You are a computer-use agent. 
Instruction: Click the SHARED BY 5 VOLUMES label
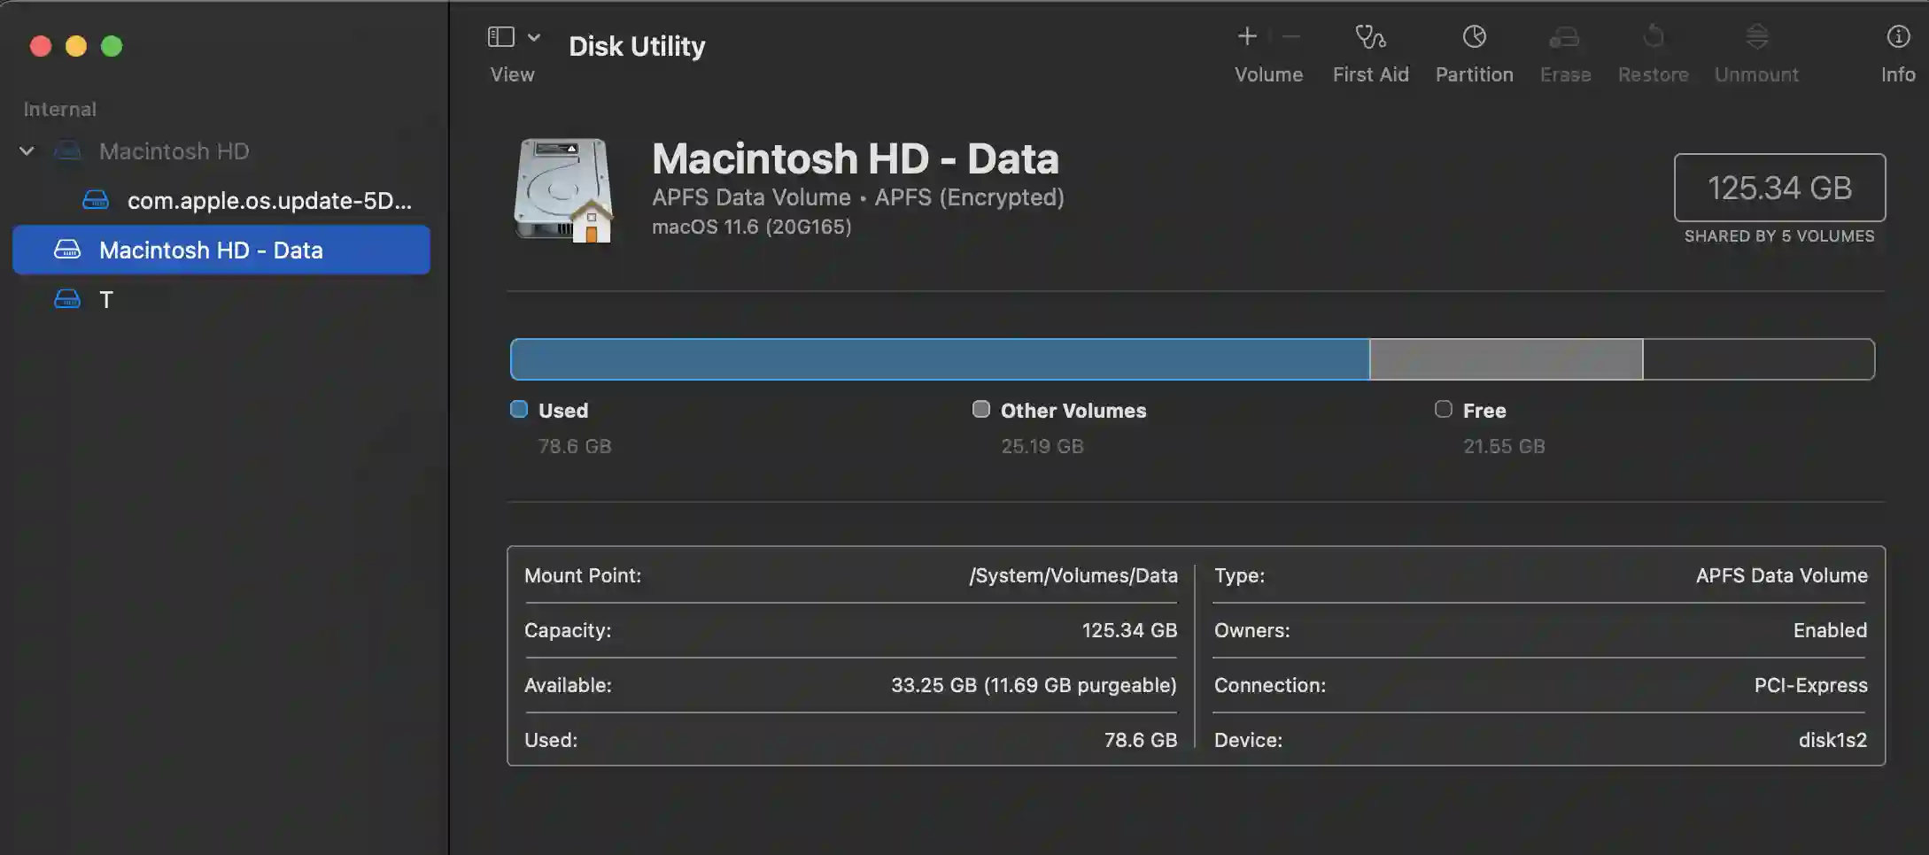click(1779, 236)
